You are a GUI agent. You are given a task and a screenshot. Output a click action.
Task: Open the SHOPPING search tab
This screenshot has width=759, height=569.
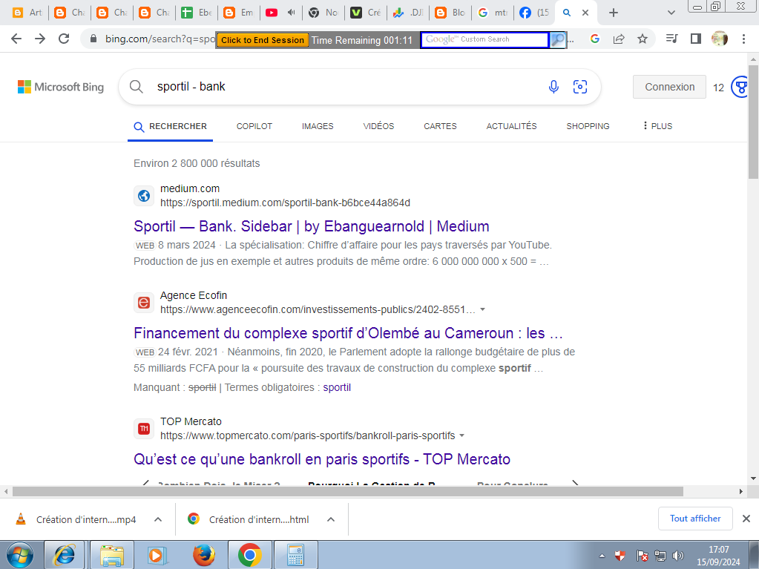(x=588, y=126)
